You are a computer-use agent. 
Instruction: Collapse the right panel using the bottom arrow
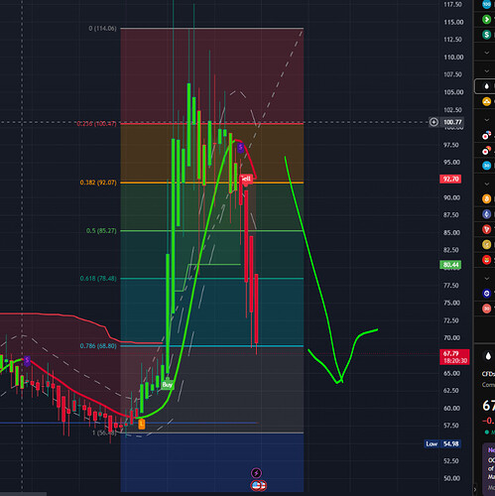pyautogui.click(x=475, y=489)
